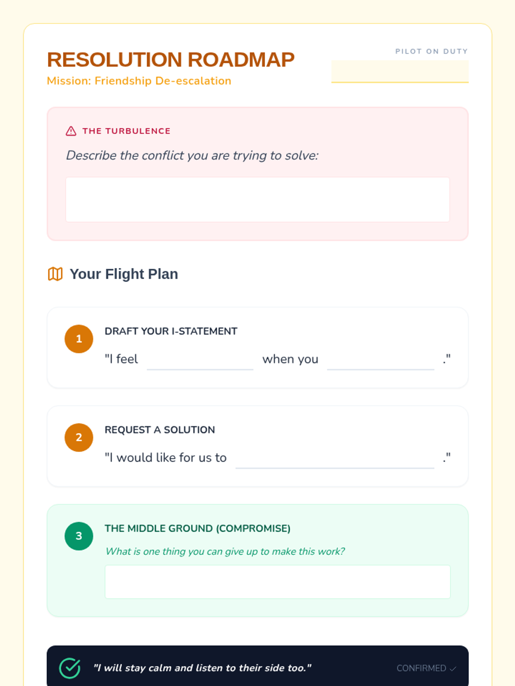The width and height of the screenshot is (515, 686).
Task: Click the Mission: Friendship De-escalation subtitle
Action: coord(139,81)
